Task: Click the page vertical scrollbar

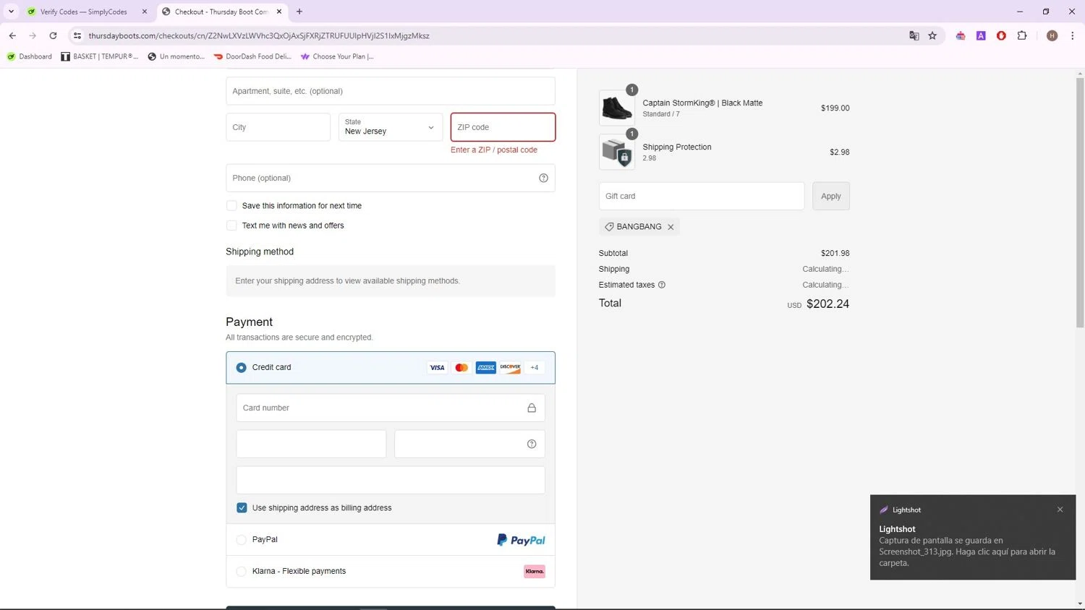Action: 1080,202
